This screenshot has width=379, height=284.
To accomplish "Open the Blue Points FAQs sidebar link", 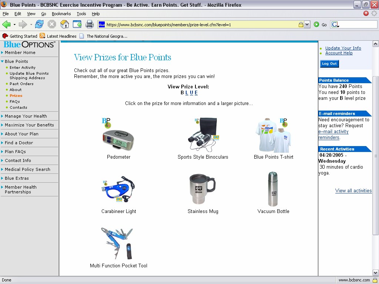I will 14,102.
